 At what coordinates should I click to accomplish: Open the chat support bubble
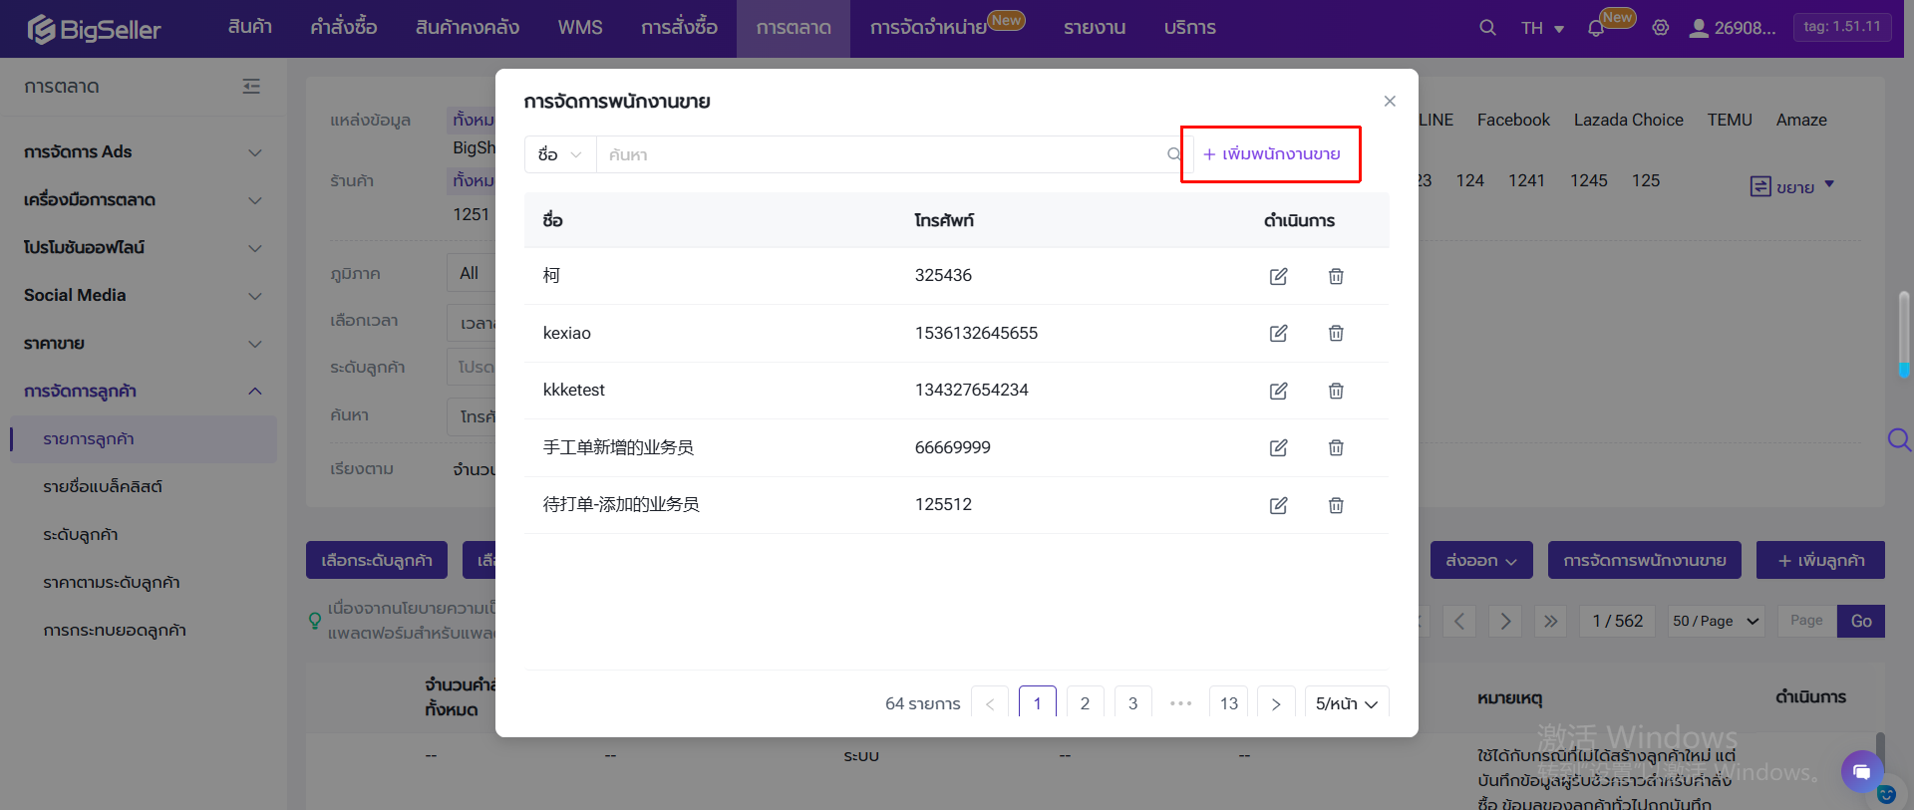(1861, 770)
